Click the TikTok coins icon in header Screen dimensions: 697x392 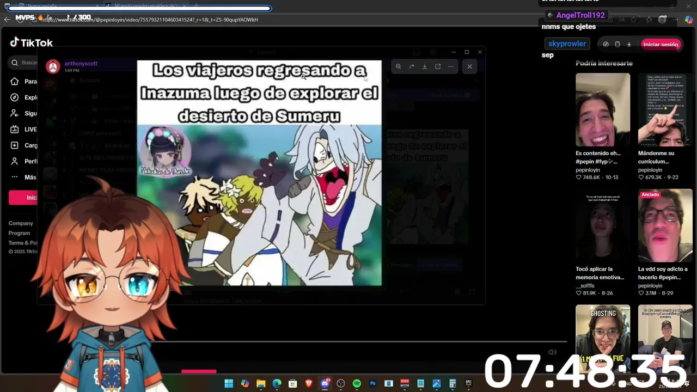pos(606,44)
